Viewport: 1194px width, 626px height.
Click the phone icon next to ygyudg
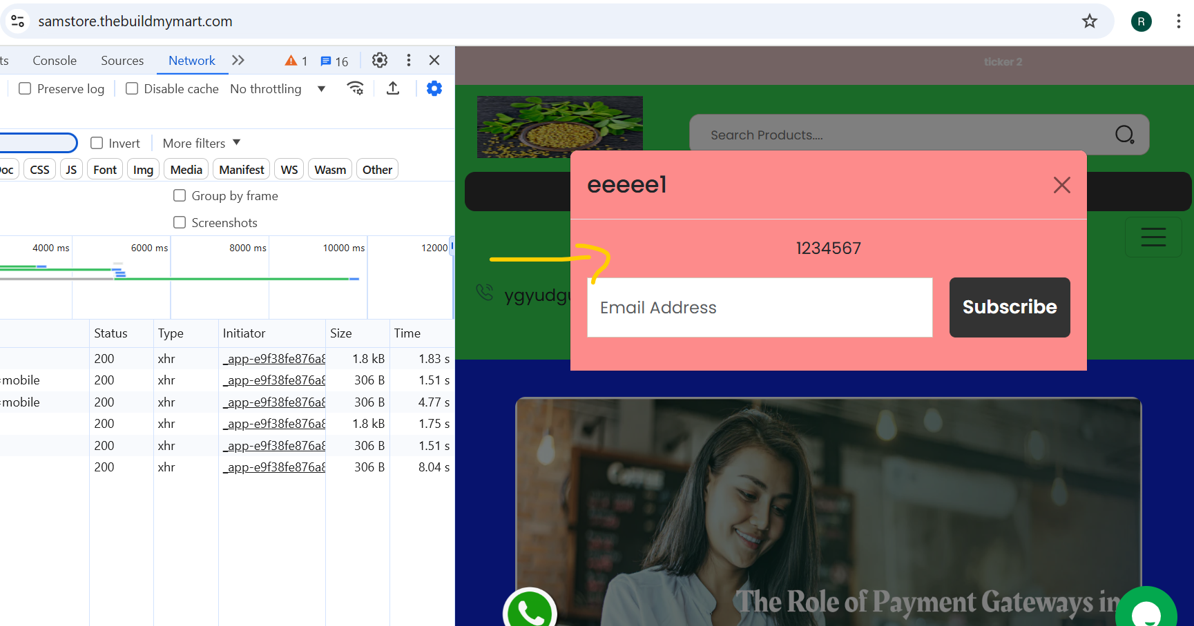tap(485, 293)
